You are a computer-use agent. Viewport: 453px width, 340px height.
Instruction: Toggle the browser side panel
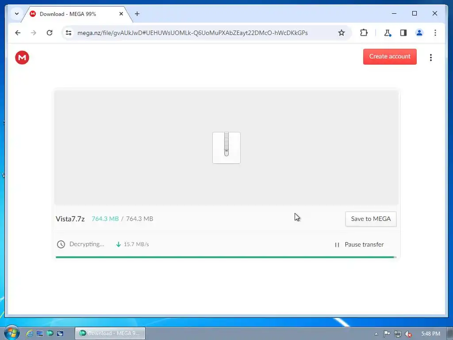[x=403, y=33]
